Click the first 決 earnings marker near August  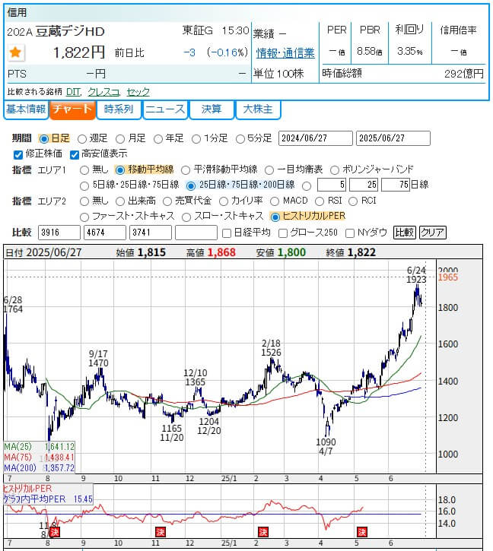[x=54, y=532]
